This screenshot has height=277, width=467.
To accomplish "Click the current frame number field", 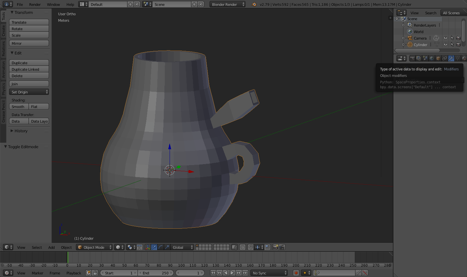I will tap(190, 273).
